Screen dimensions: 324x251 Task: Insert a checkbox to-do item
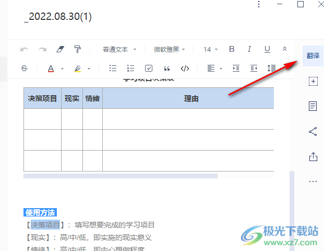click(149, 69)
